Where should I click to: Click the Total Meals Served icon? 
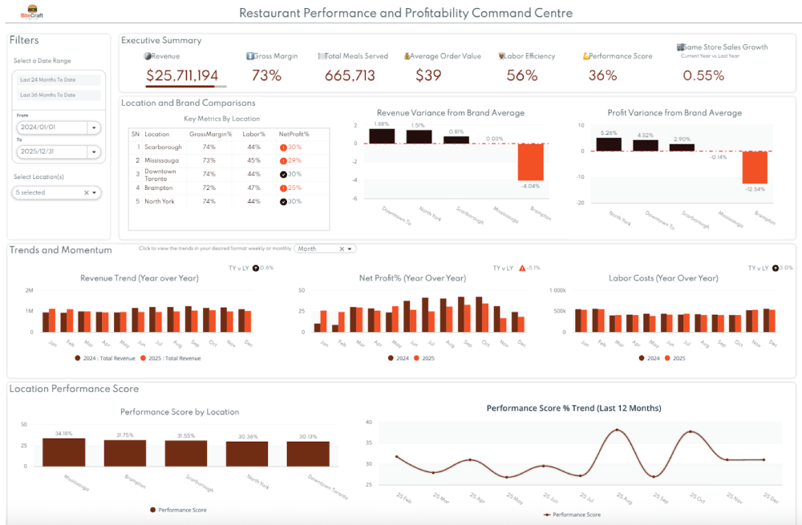[x=322, y=56]
